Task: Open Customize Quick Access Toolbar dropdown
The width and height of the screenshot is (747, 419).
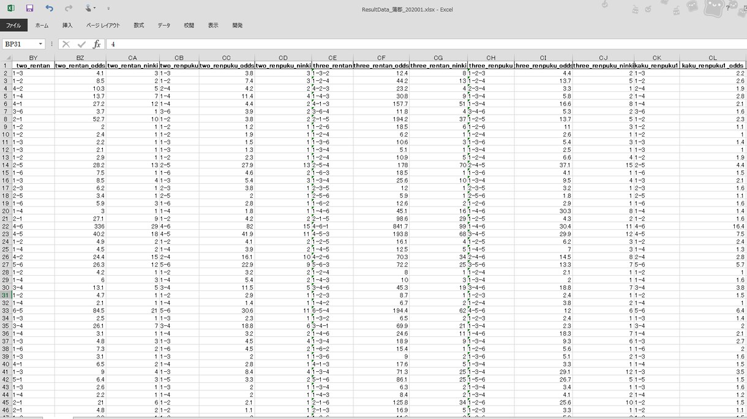Action: [108, 9]
